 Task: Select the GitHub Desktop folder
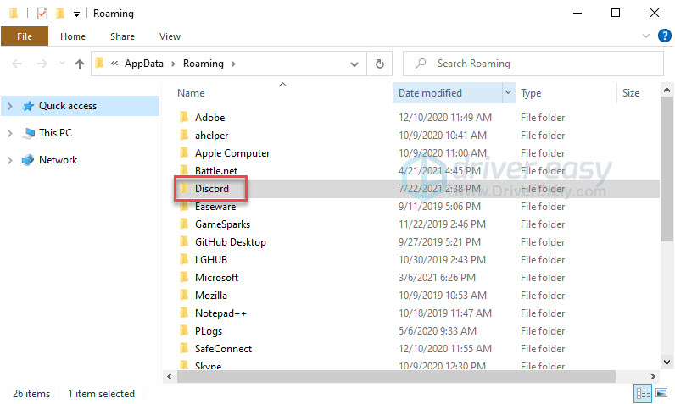coord(231,242)
